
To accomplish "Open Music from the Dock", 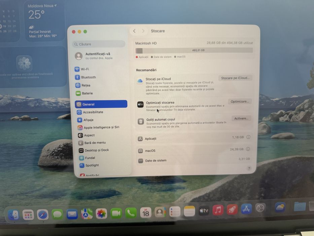I will pos(218,210).
